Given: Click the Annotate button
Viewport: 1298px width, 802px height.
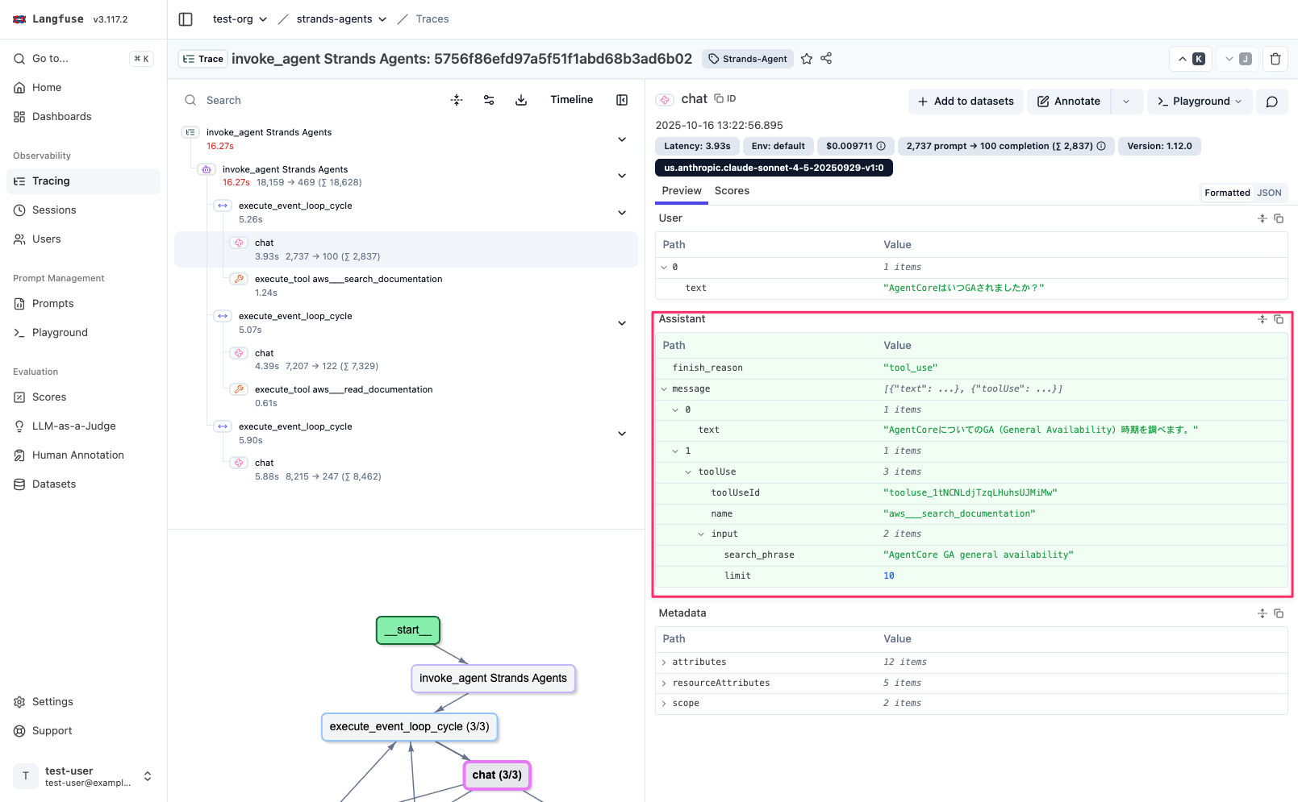Looking at the screenshot, I should point(1068,102).
